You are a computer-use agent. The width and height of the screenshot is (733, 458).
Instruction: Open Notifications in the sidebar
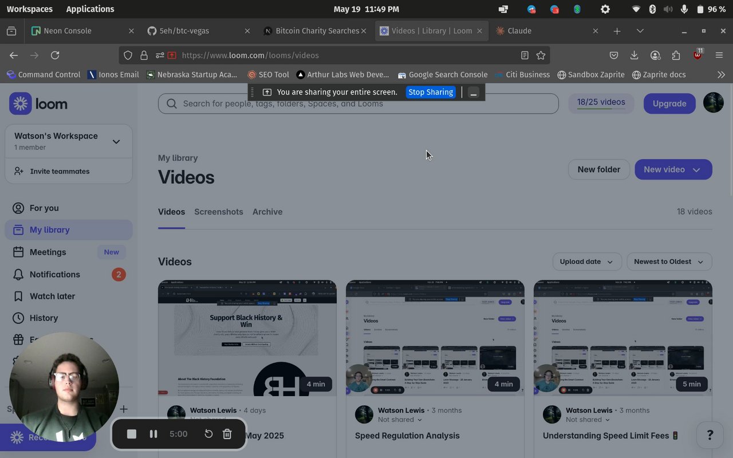pyautogui.click(x=69, y=274)
